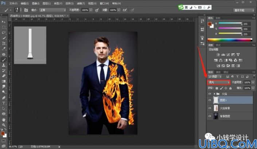
Task: Select the Horizontal Type tool
Action: 4,103
